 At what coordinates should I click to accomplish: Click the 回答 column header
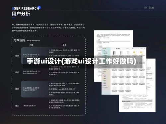[x=64, y=45]
